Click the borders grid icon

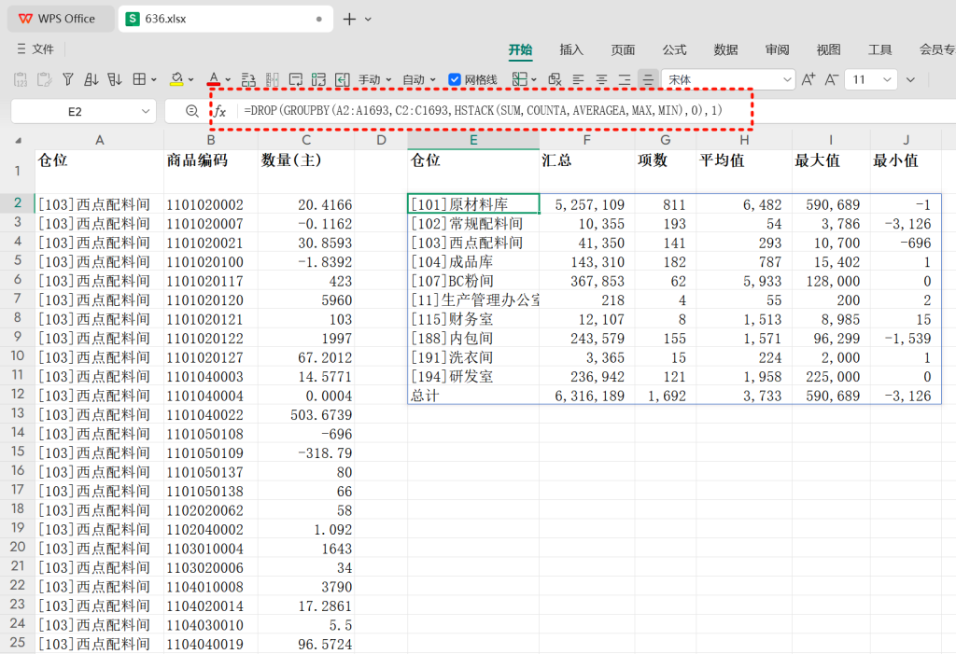(140, 79)
